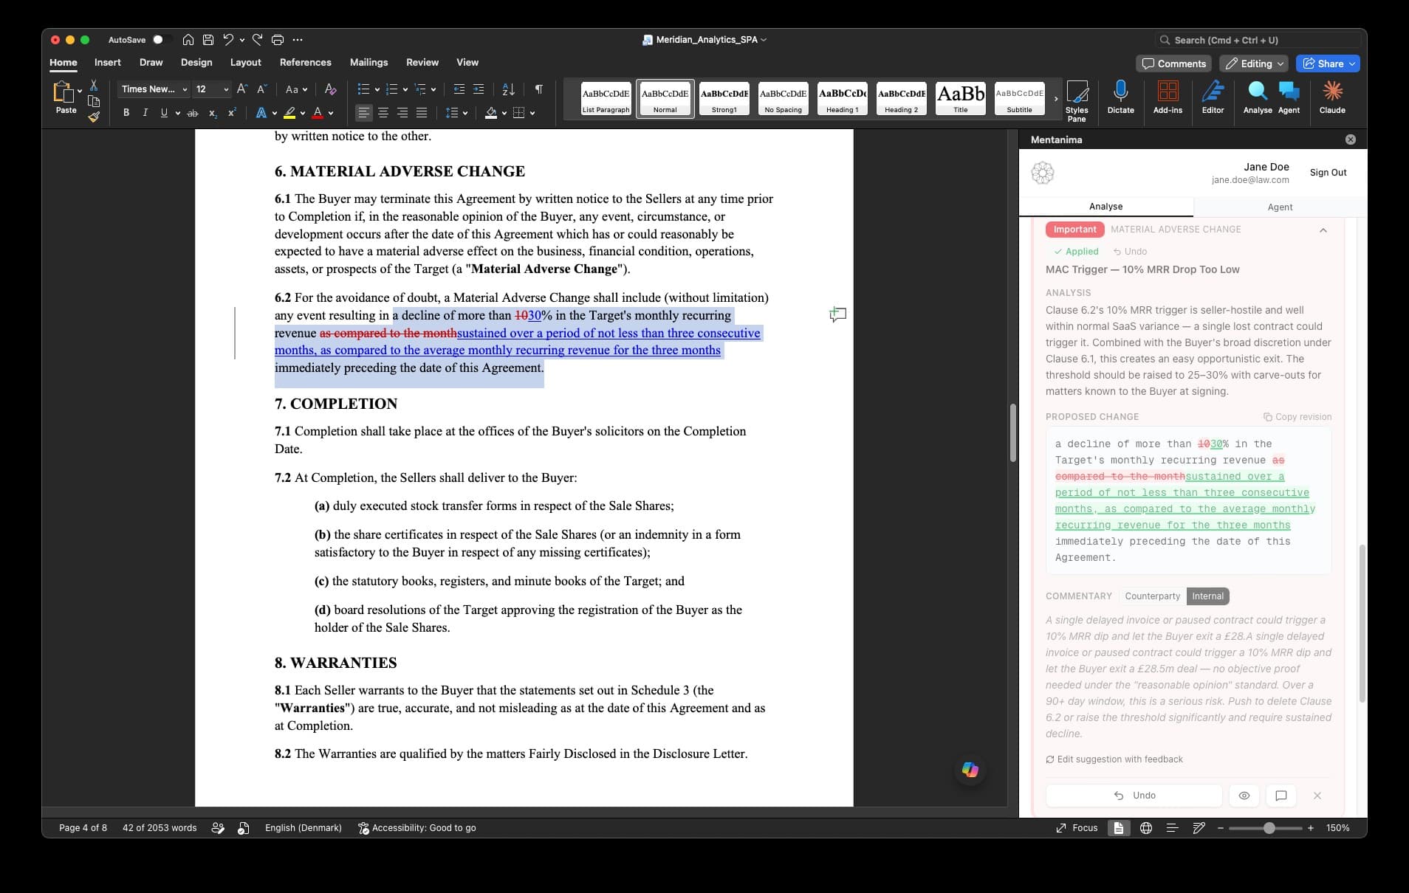
Task: Open the References ribbon tab
Action: click(305, 63)
